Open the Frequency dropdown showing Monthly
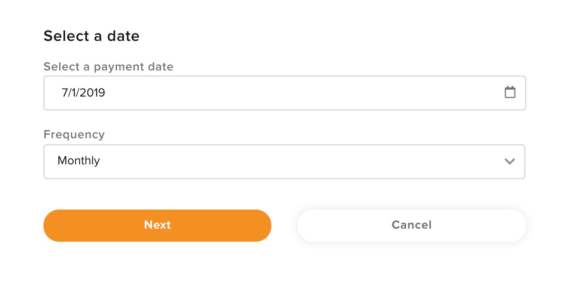The image size is (581, 293). (x=284, y=162)
